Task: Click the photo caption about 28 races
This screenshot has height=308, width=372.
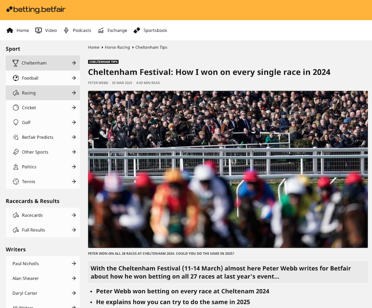Action: coord(161,253)
